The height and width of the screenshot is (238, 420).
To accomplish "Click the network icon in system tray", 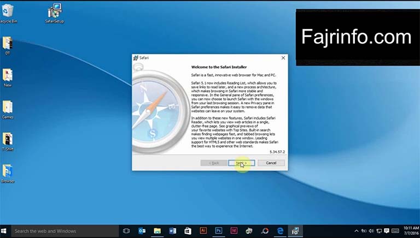I will pyautogui.click(x=379, y=231).
